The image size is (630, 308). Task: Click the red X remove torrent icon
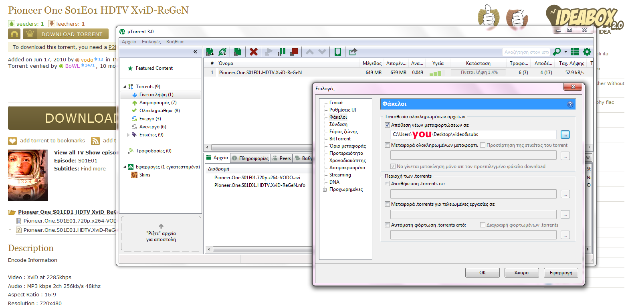point(253,52)
